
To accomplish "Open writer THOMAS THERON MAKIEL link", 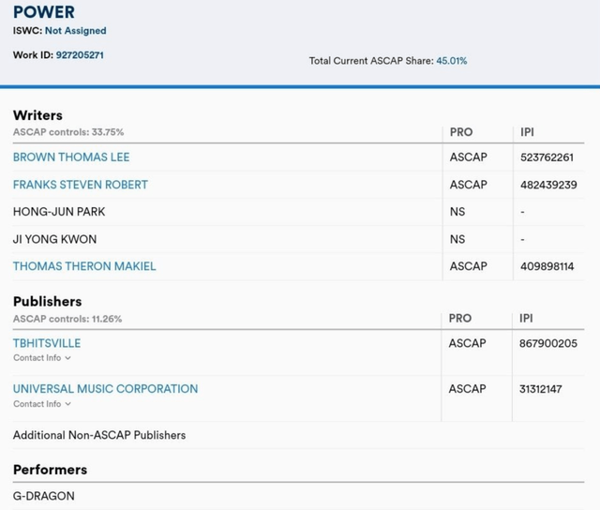I will coord(84,266).
